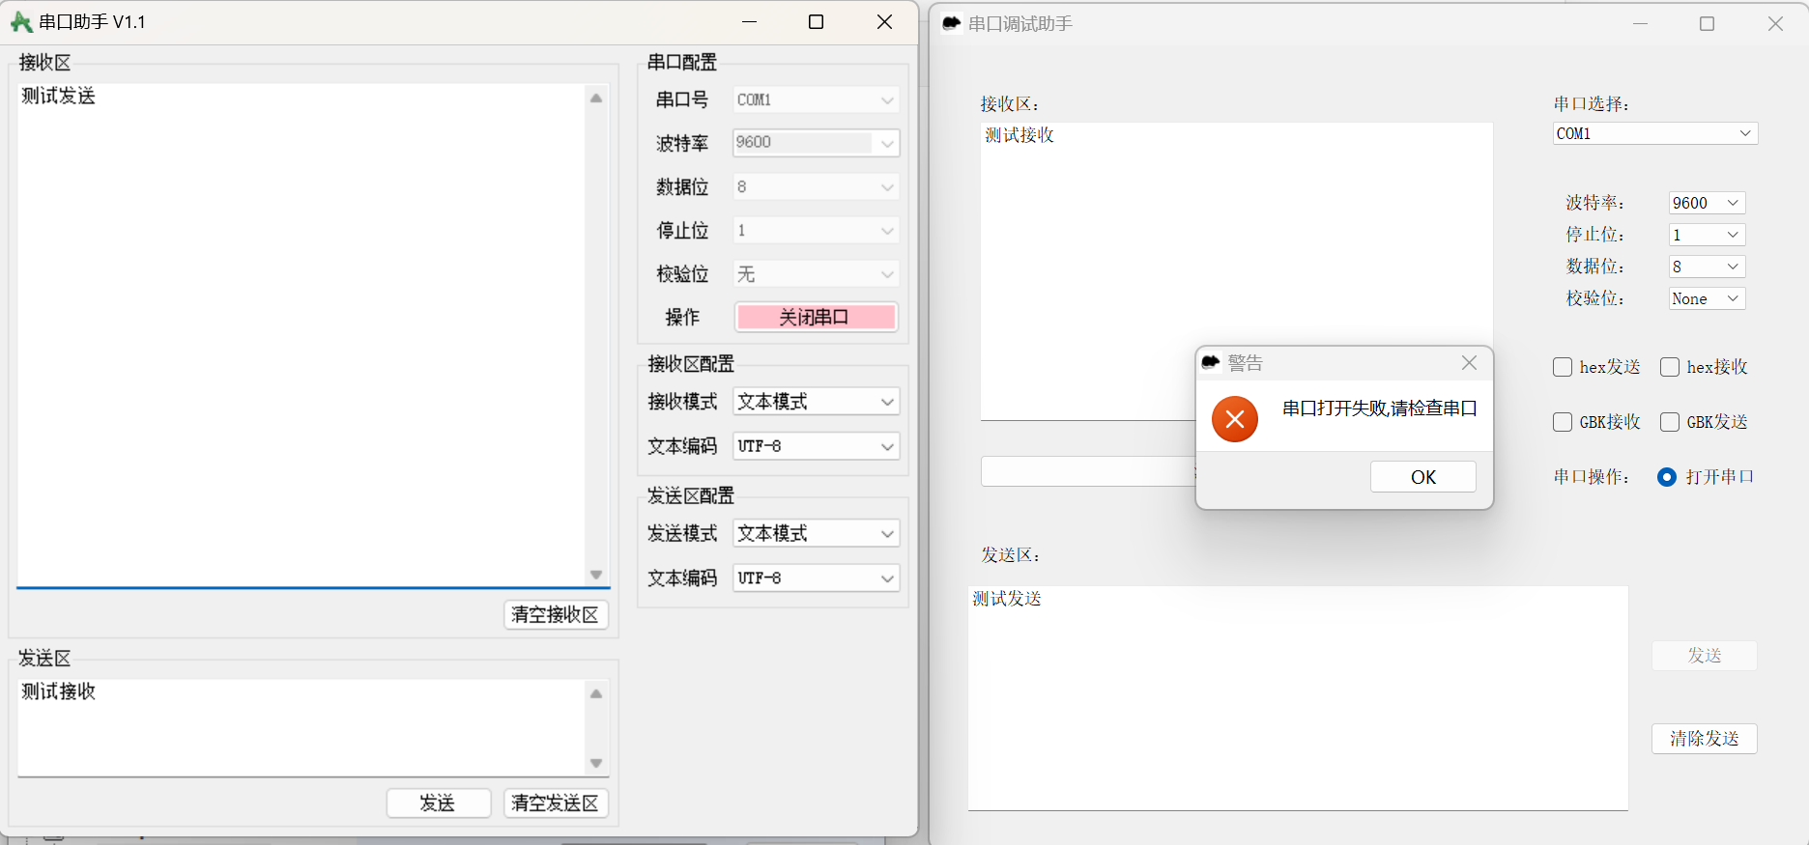Expand the 串口选择 COM1 dropdown
Screen dimensions: 1809x845
tap(1654, 133)
